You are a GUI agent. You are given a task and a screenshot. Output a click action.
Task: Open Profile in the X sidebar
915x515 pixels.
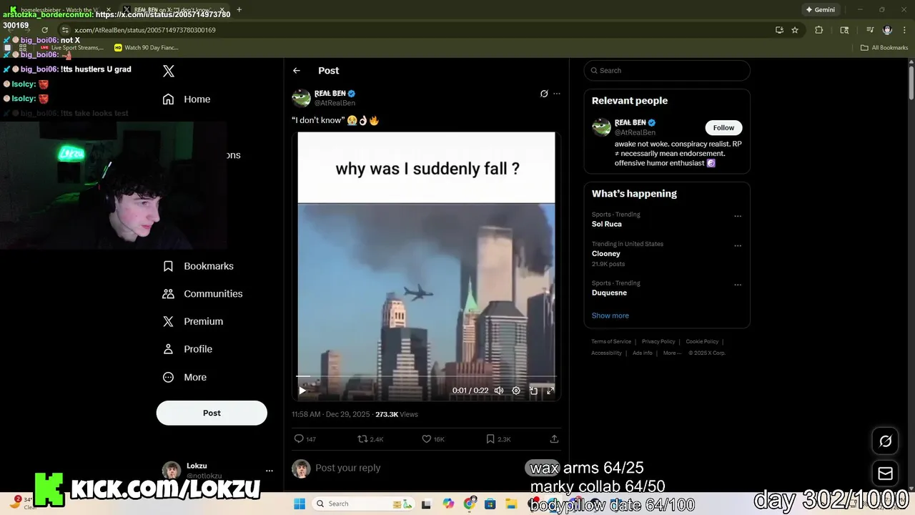187,349
